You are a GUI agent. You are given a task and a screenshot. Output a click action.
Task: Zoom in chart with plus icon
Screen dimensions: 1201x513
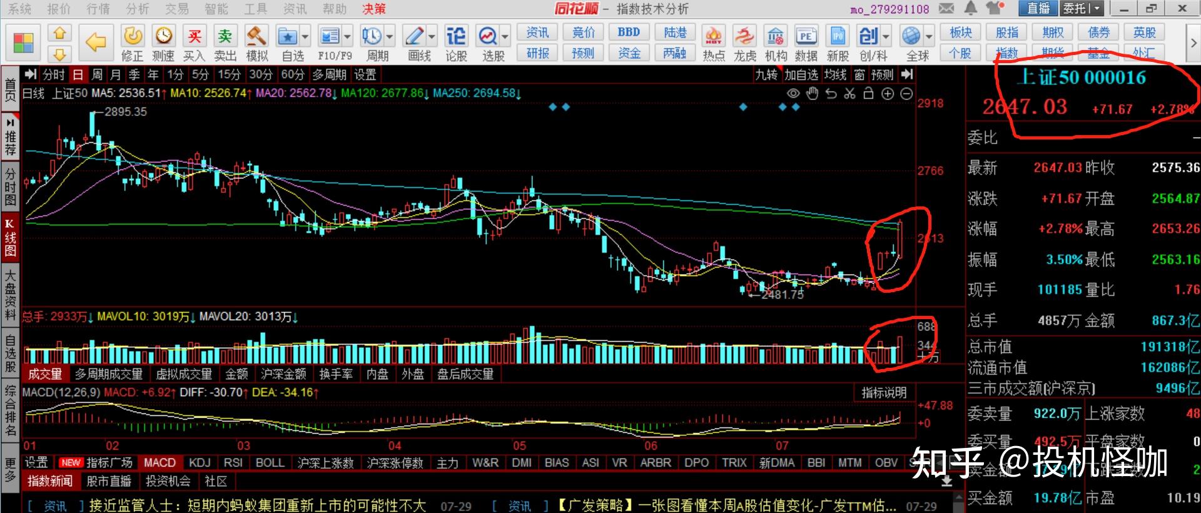click(x=888, y=94)
